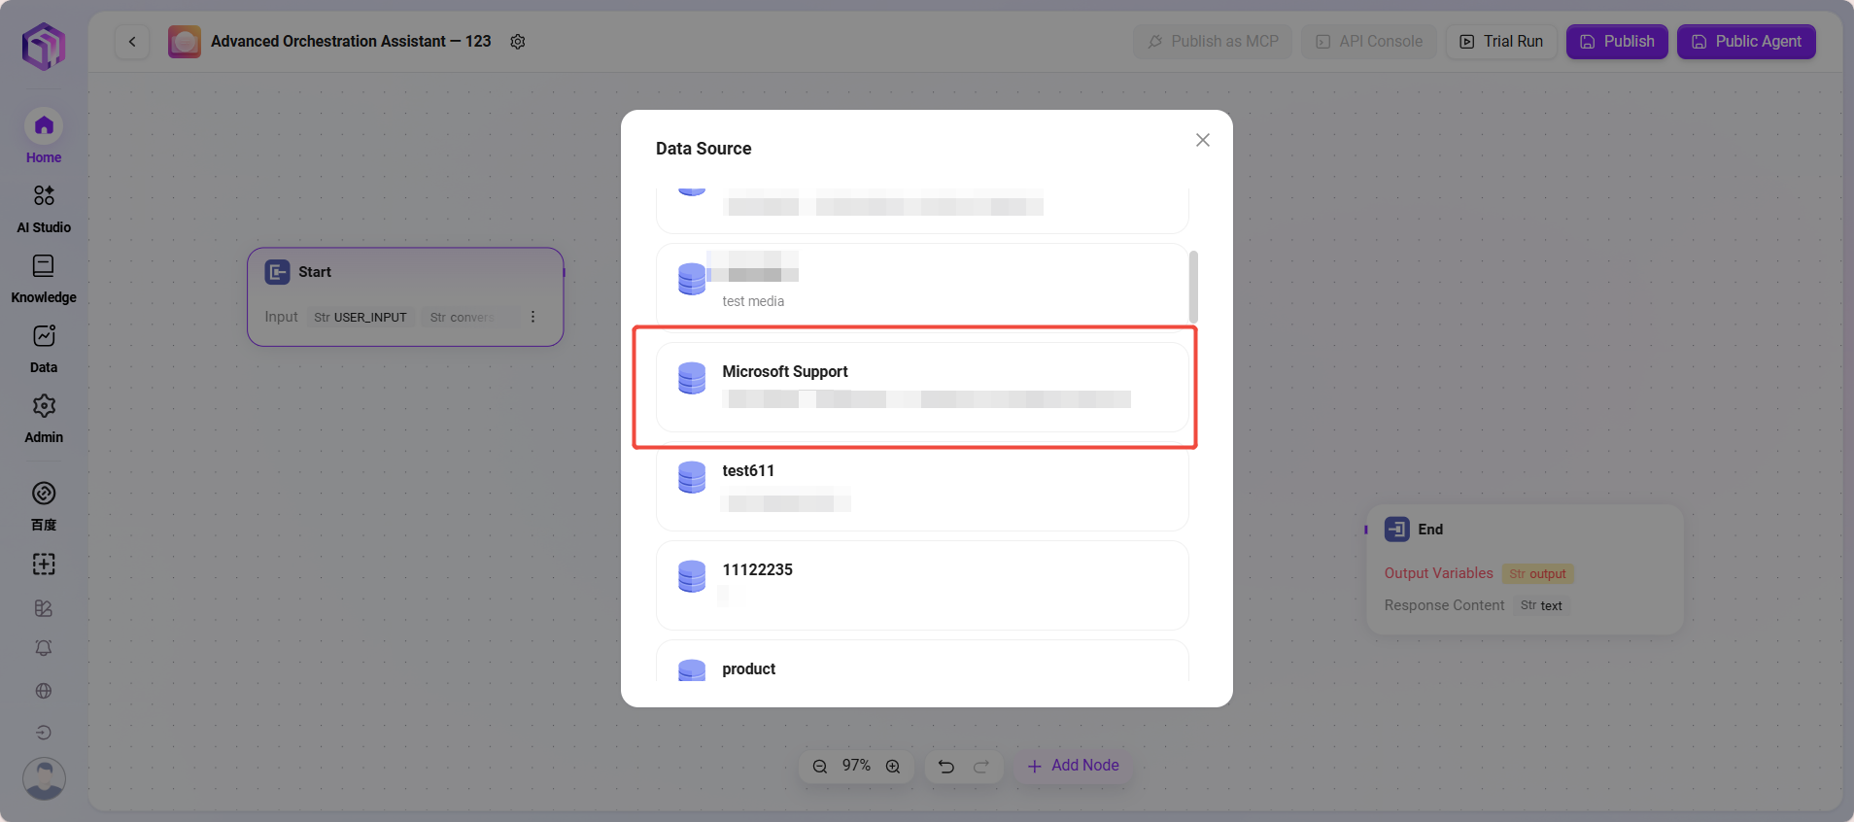Close the Data Source dialog
Image resolution: width=1854 pixels, height=822 pixels.
1202,140
